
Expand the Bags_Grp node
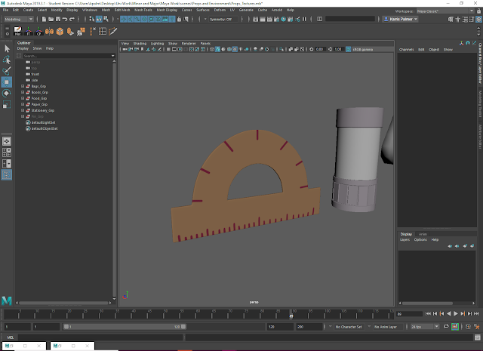(x=23, y=87)
